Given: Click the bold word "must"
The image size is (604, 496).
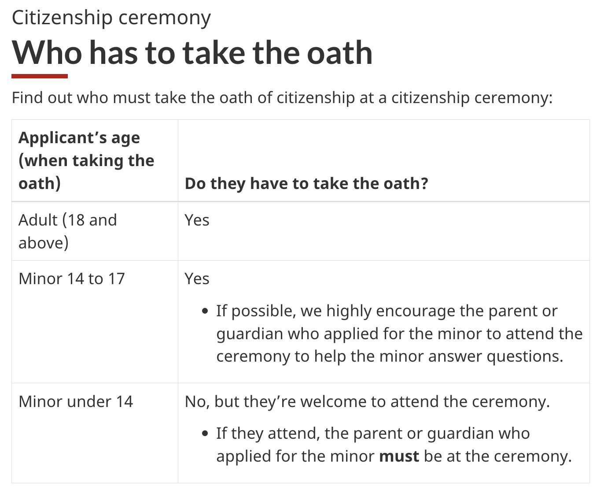Looking at the screenshot, I should pyautogui.click(x=399, y=456).
